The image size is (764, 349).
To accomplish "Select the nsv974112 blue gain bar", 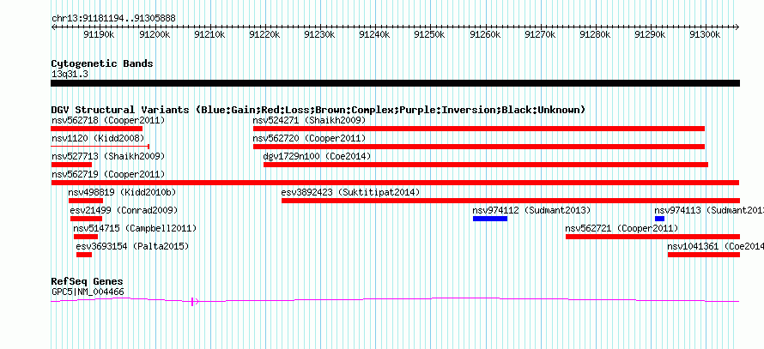I will [x=490, y=219].
